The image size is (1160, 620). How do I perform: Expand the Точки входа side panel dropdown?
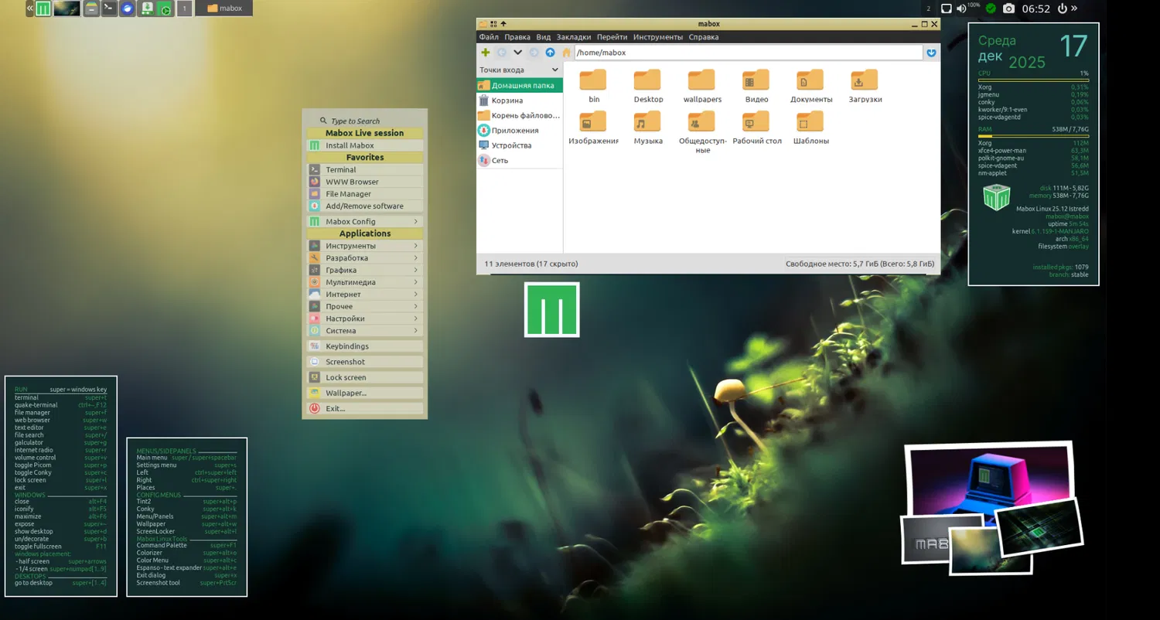(519, 70)
